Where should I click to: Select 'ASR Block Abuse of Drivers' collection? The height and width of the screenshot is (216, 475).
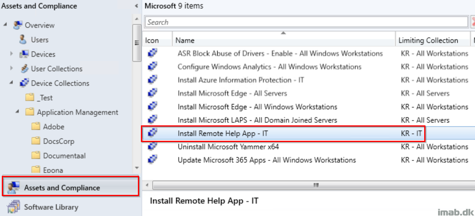tap(280, 53)
